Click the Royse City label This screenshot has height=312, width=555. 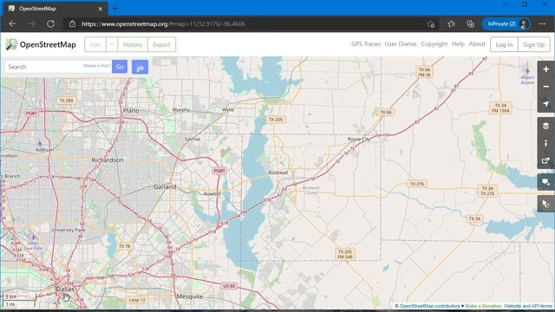tap(359, 139)
